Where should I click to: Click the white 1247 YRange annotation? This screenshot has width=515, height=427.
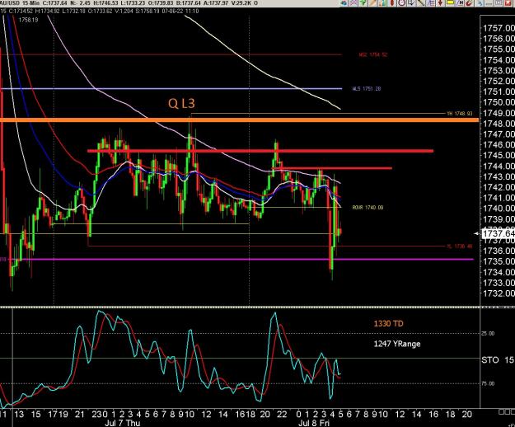(x=397, y=344)
